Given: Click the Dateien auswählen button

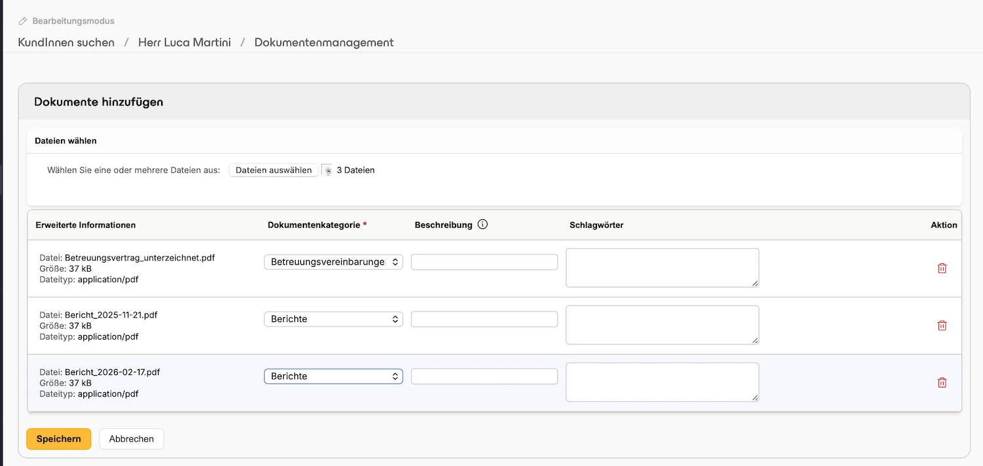Looking at the screenshot, I should 273,170.
